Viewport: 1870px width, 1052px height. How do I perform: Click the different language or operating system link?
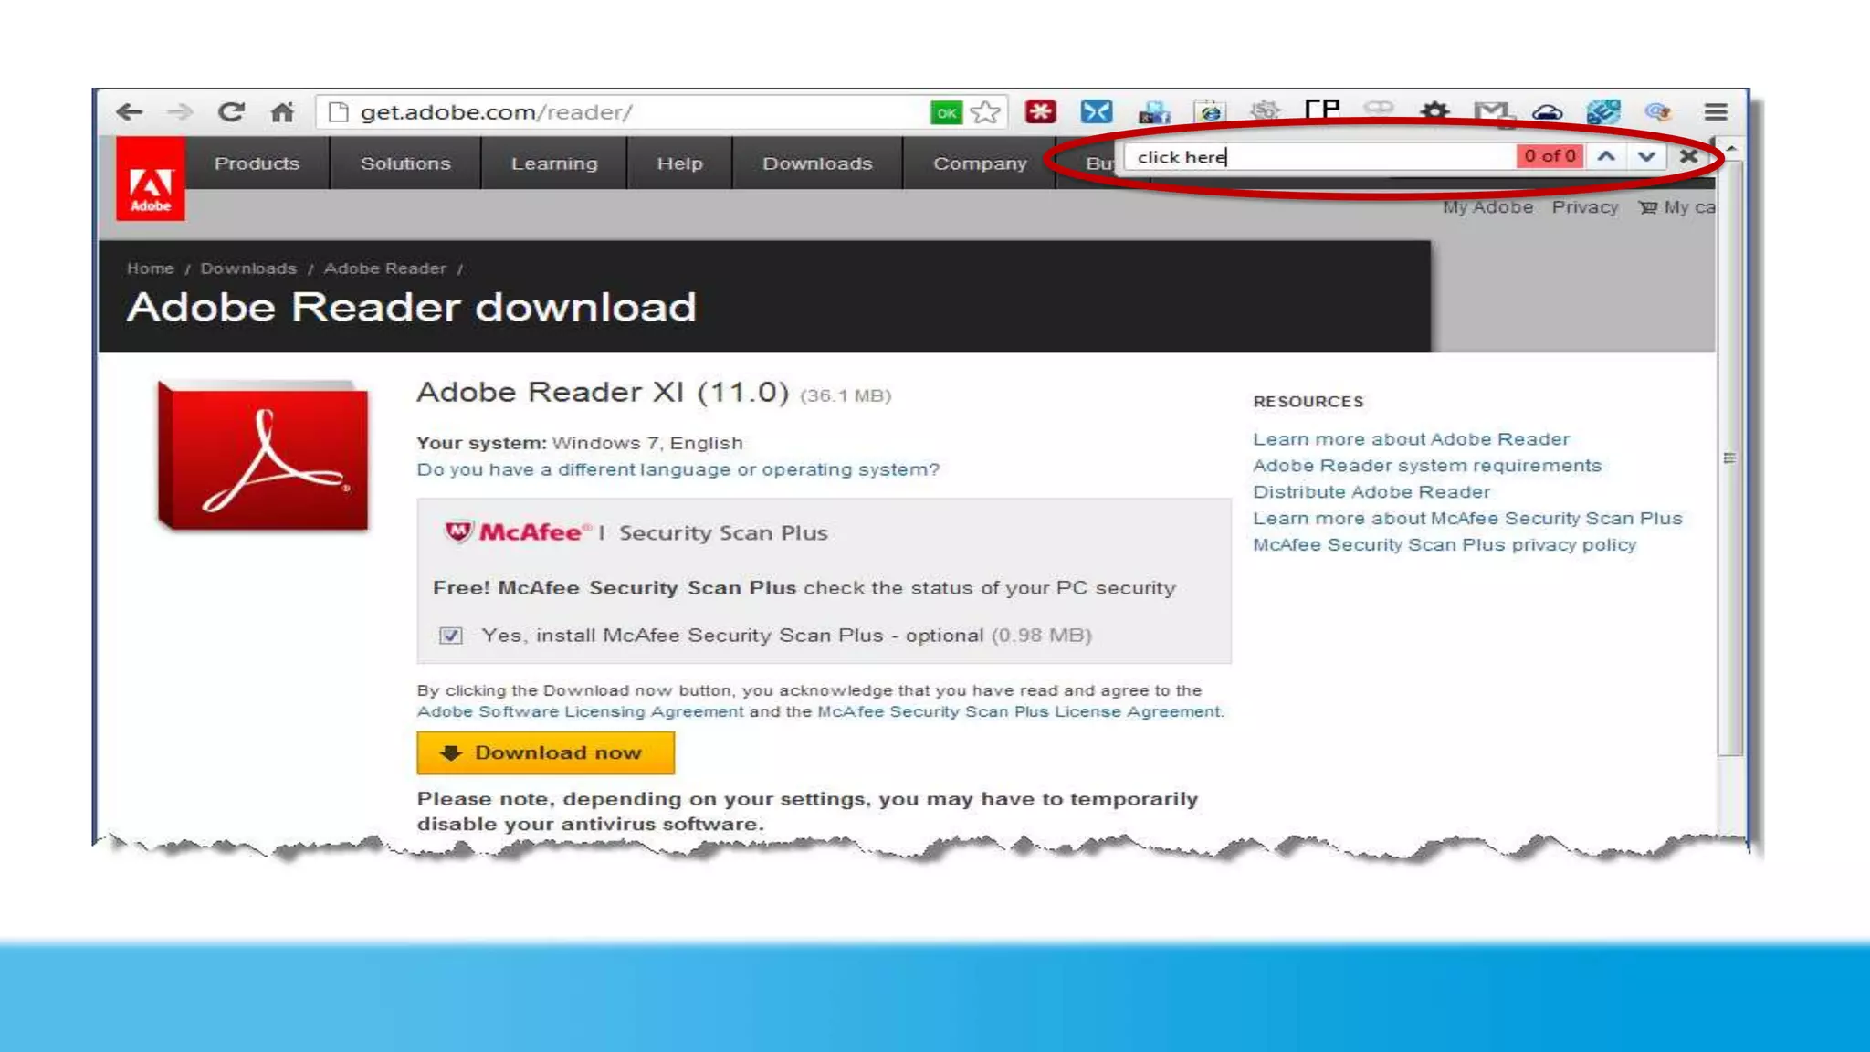(x=678, y=469)
